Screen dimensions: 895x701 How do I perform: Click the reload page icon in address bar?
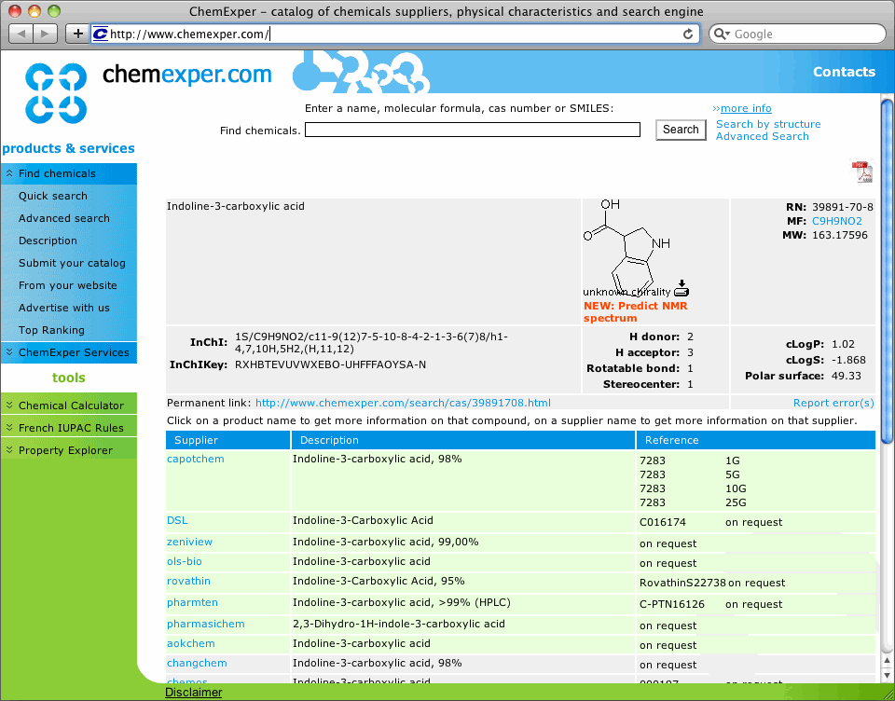[688, 34]
